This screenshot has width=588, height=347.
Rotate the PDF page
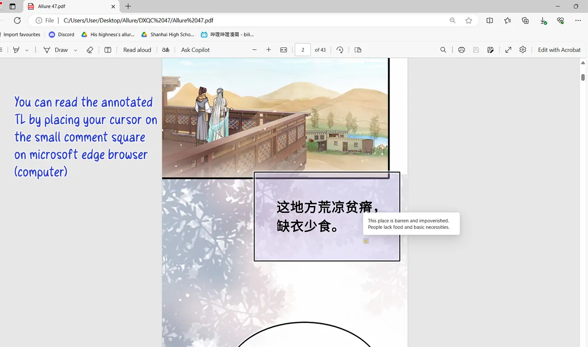coord(340,50)
